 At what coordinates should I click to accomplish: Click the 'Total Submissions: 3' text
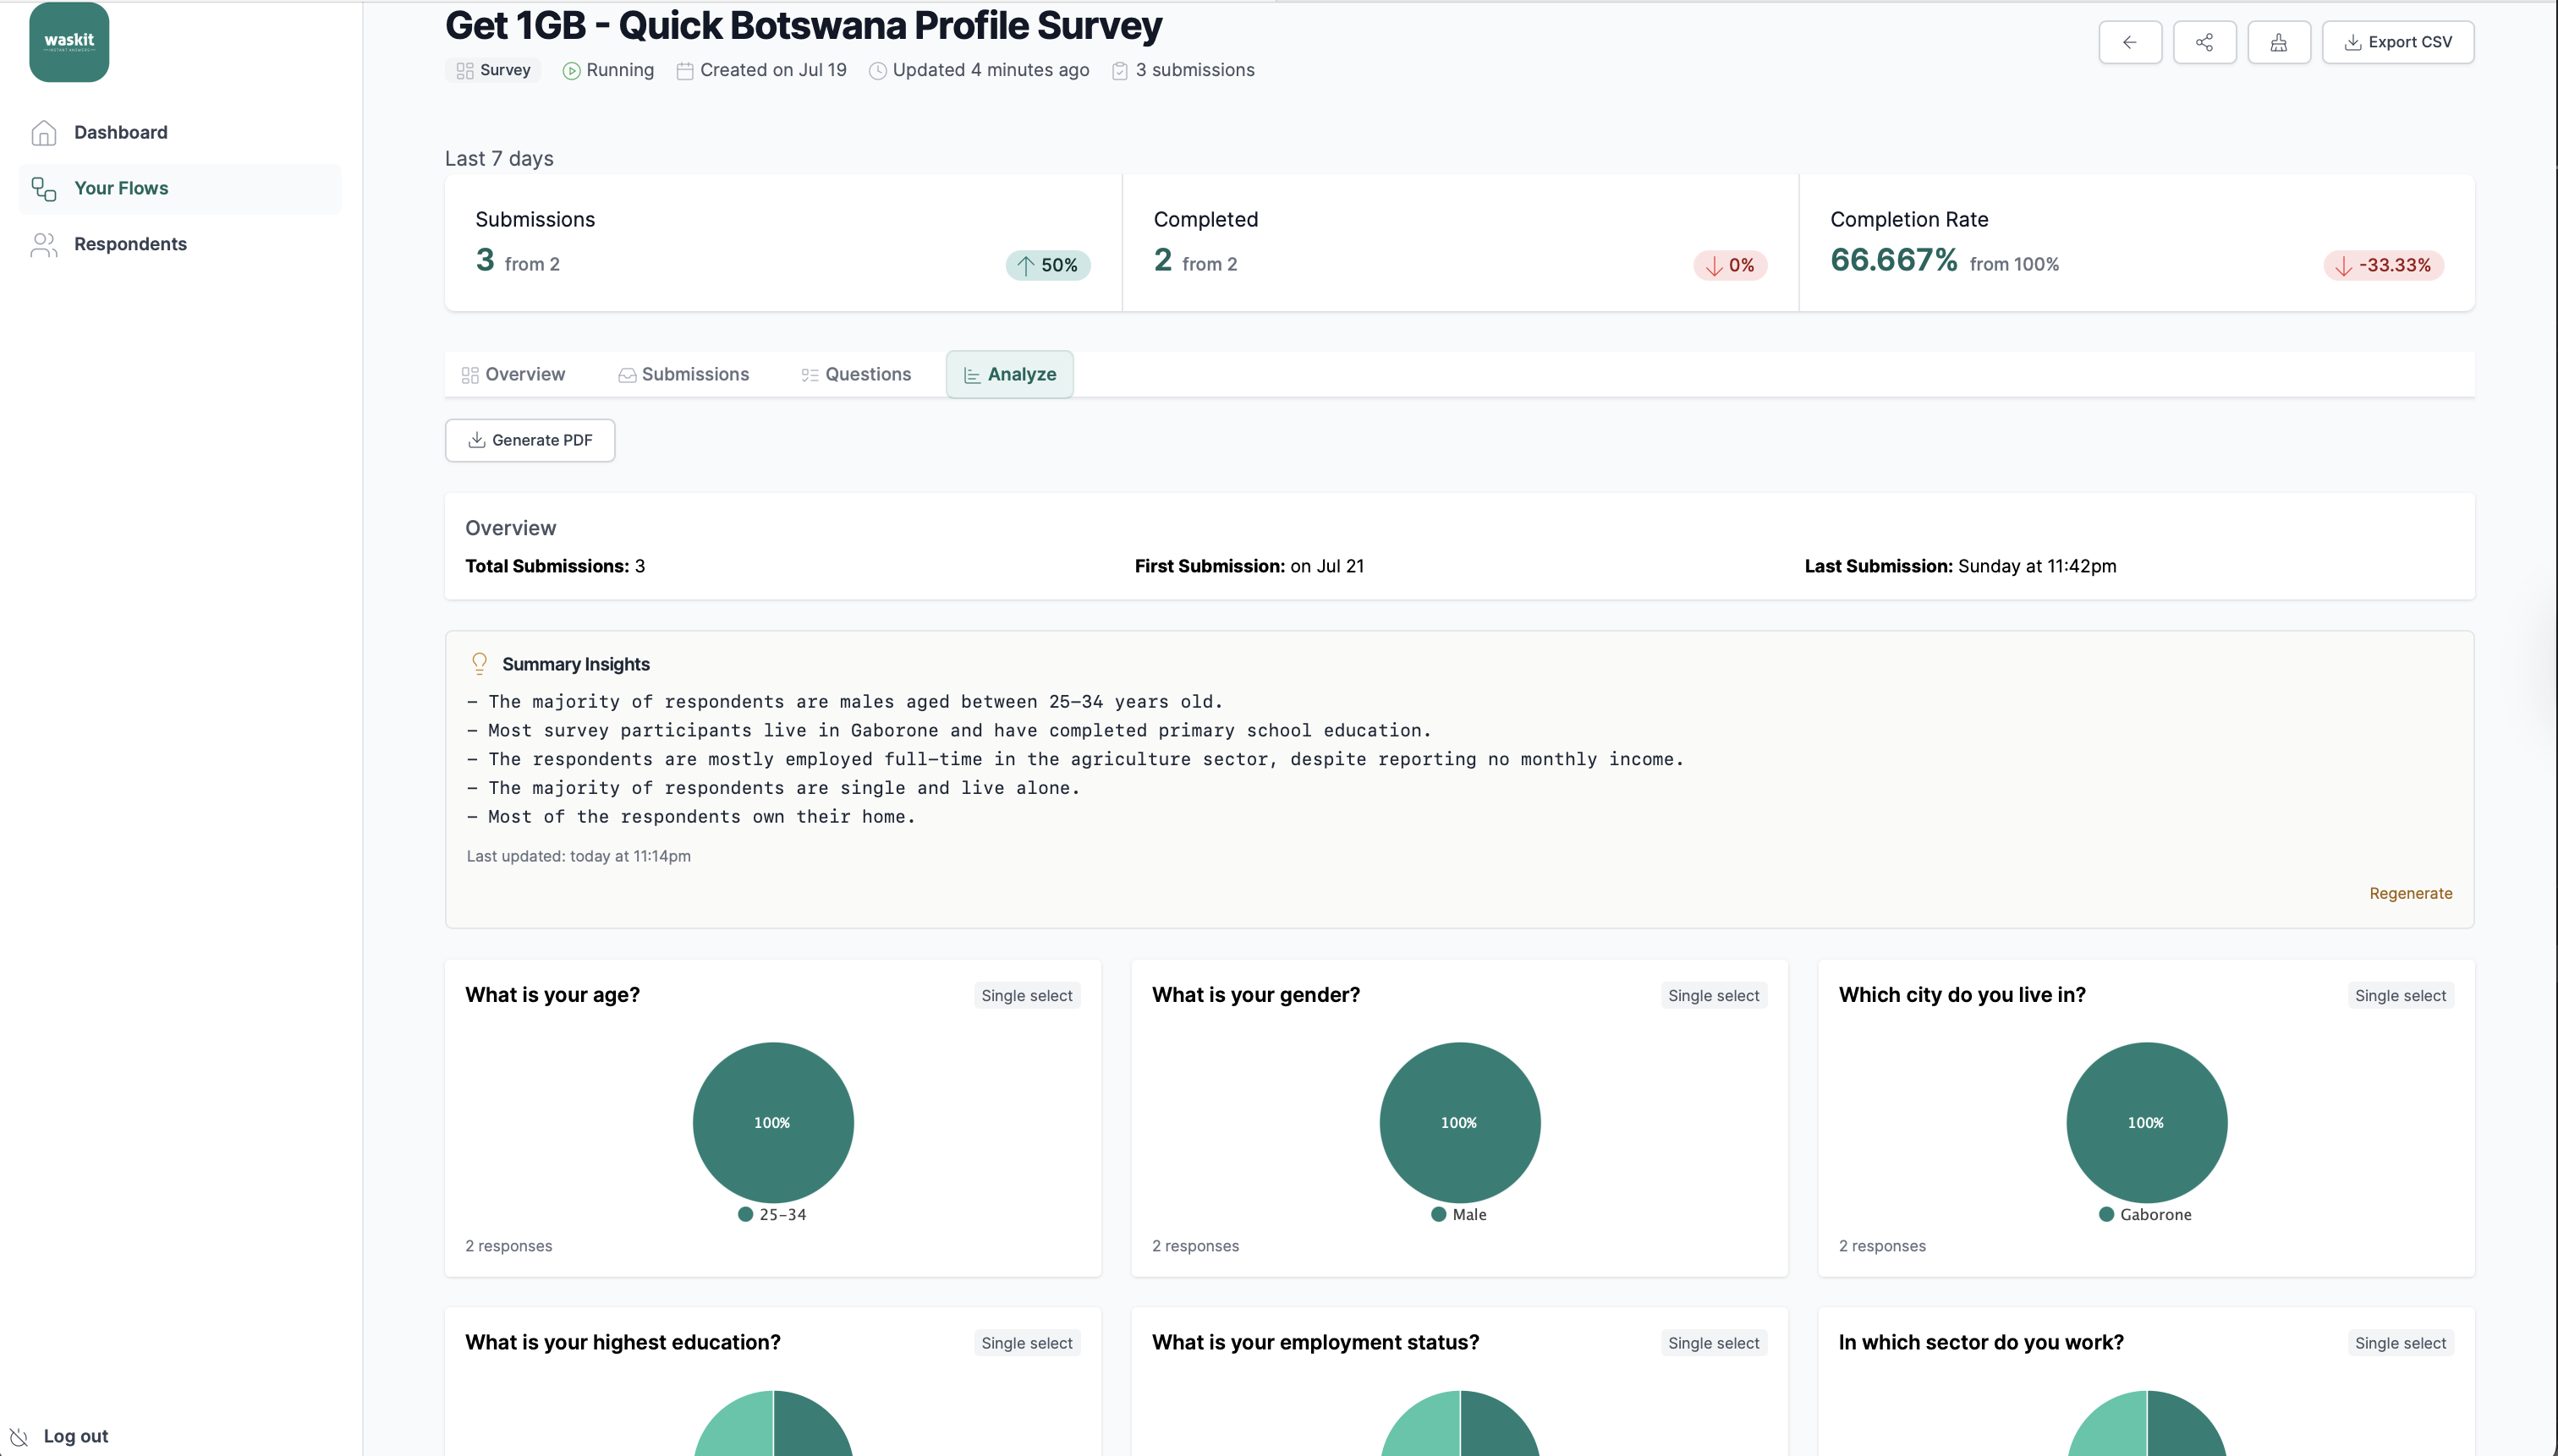pyautogui.click(x=554, y=566)
